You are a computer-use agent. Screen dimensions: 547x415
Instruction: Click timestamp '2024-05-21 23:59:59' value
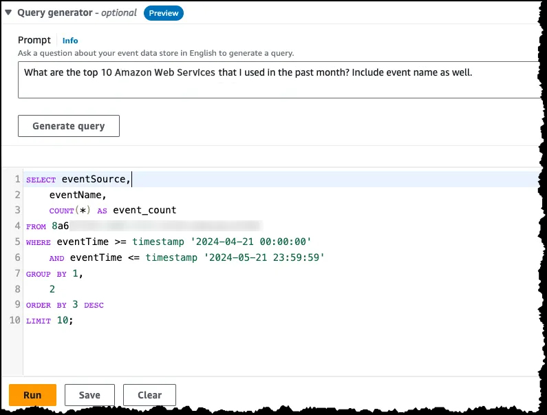coord(235,257)
